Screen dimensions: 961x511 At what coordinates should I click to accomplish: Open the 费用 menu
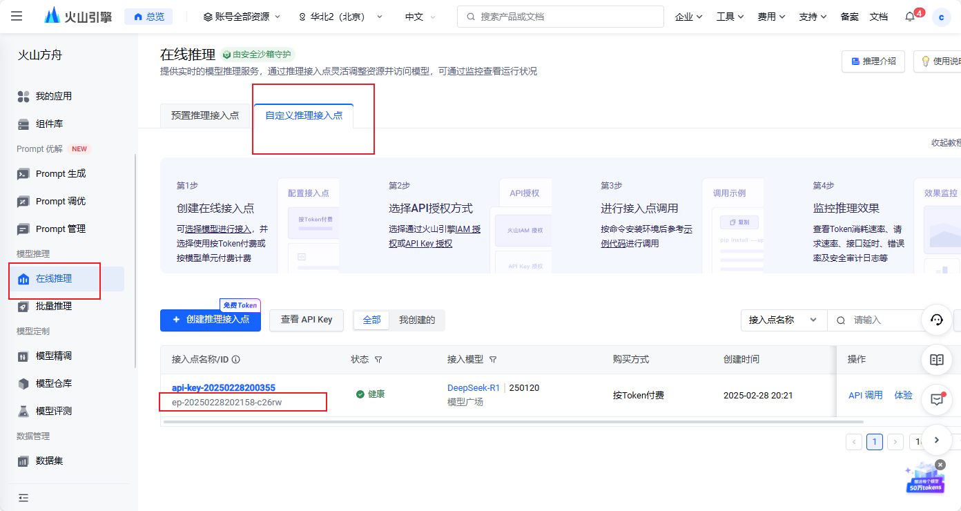pos(771,17)
